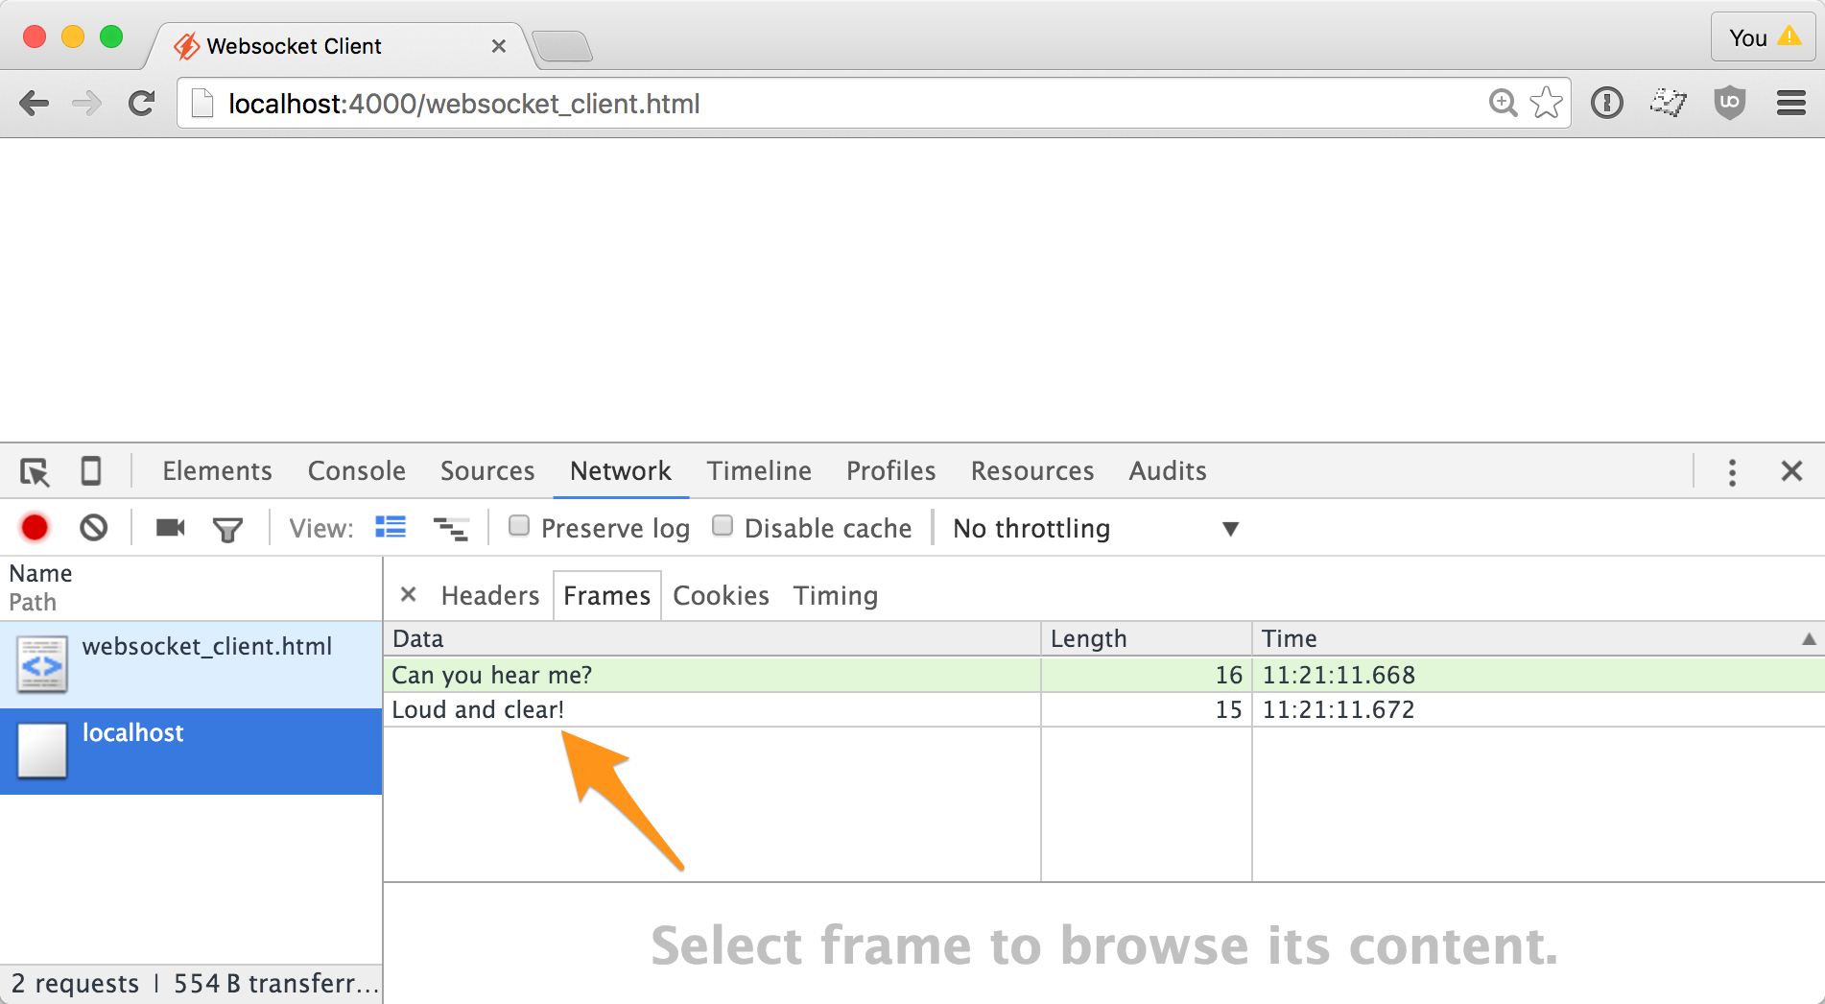Sort frames by clicking Time column arrow
Image resolution: width=1825 pixels, height=1004 pixels.
[x=1810, y=637]
